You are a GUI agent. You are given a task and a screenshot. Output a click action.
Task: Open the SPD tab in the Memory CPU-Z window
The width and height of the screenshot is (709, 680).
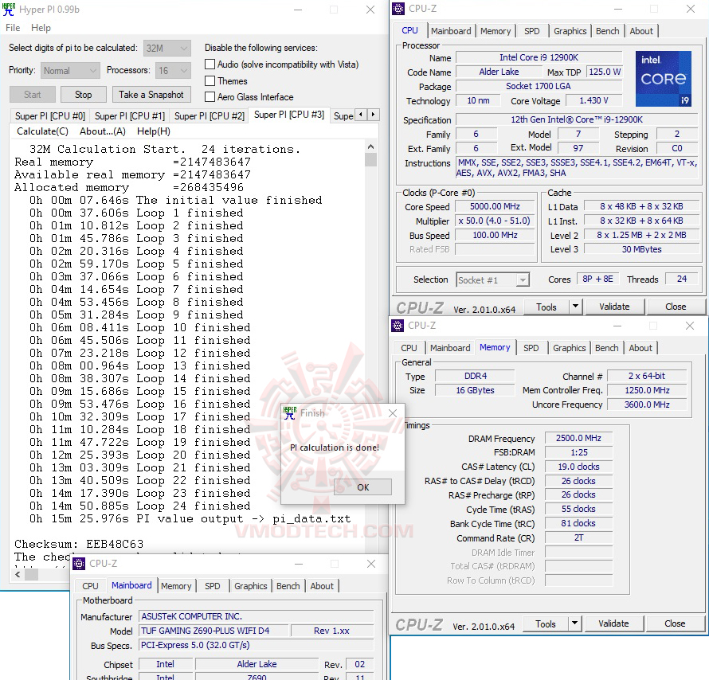[x=531, y=348]
